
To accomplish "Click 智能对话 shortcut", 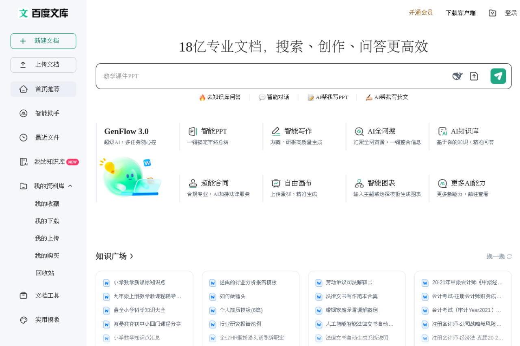I will point(274,97).
